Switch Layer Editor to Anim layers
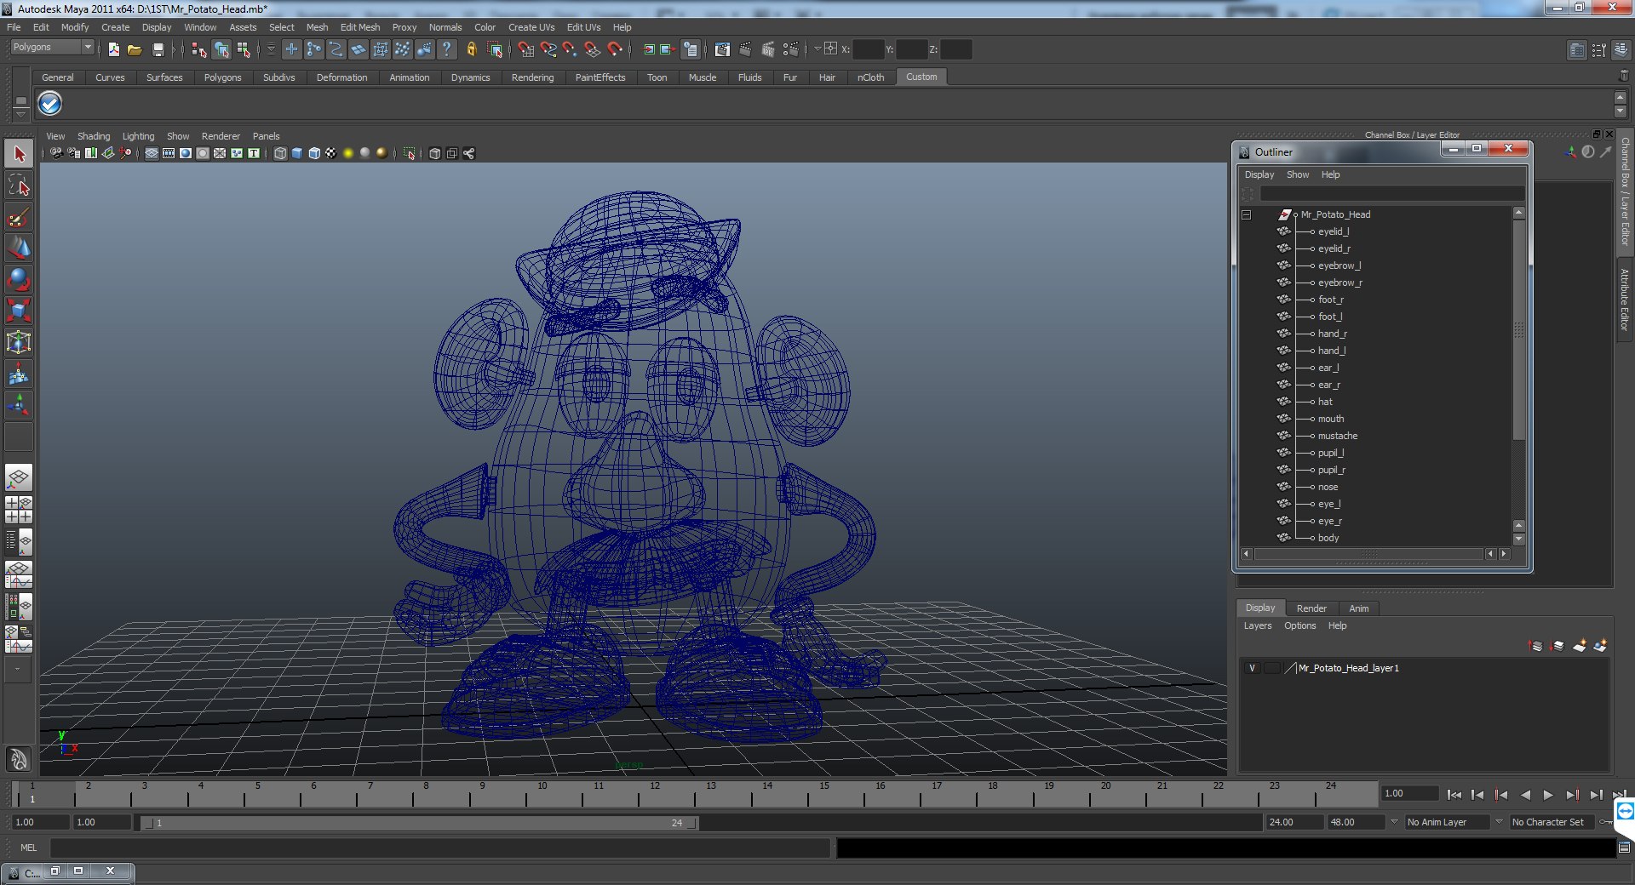This screenshot has height=885, width=1635. point(1359,608)
